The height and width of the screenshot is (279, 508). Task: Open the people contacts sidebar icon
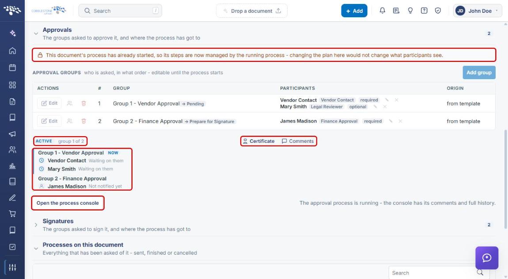tap(12, 149)
